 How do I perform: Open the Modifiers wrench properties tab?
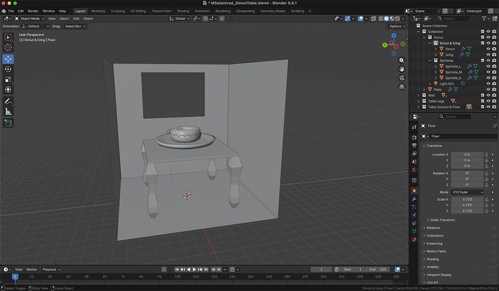414,199
